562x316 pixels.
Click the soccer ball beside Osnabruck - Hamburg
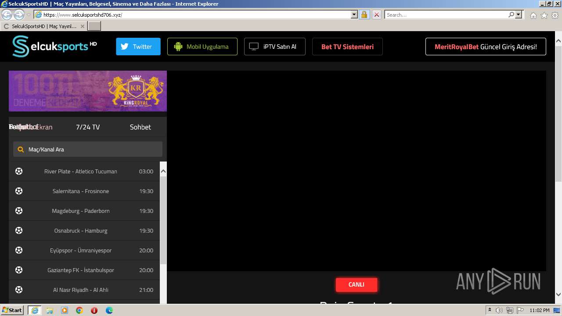pyautogui.click(x=19, y=230)
